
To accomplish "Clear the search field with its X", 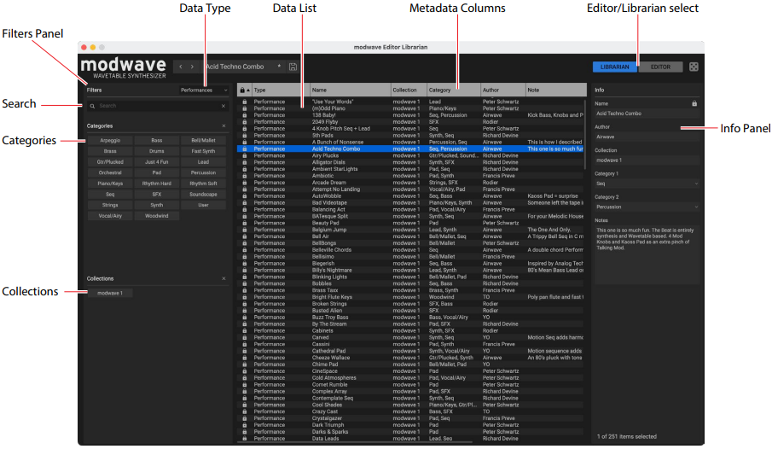I will tap(223, 106).
